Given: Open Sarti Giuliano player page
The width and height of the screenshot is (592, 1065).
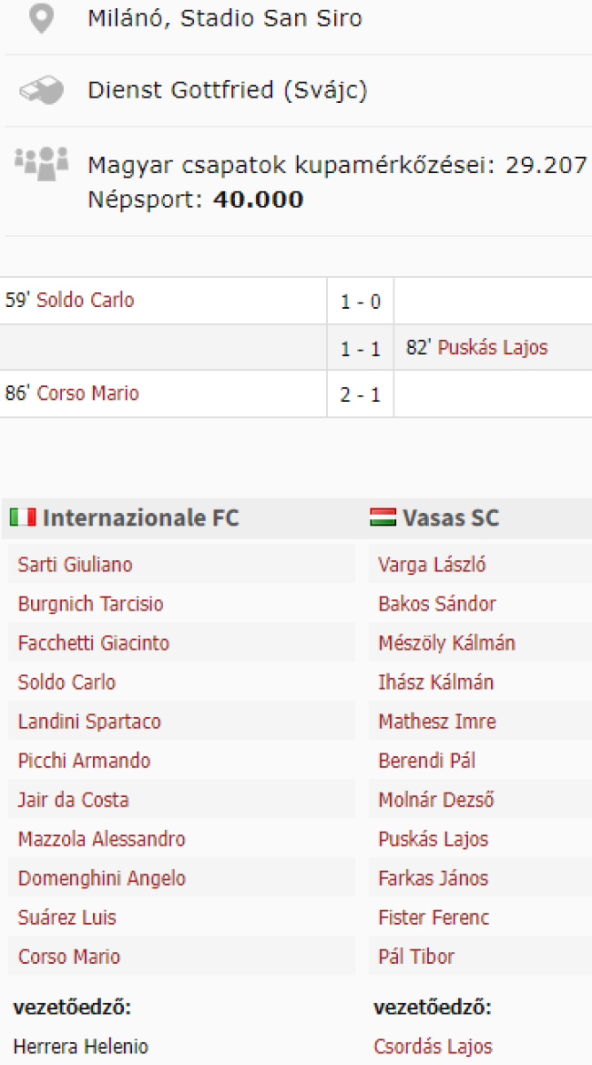Looking at the screenshot, I should (75, 564).
